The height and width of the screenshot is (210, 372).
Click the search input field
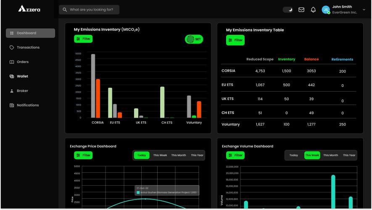[x=92, y=9]
